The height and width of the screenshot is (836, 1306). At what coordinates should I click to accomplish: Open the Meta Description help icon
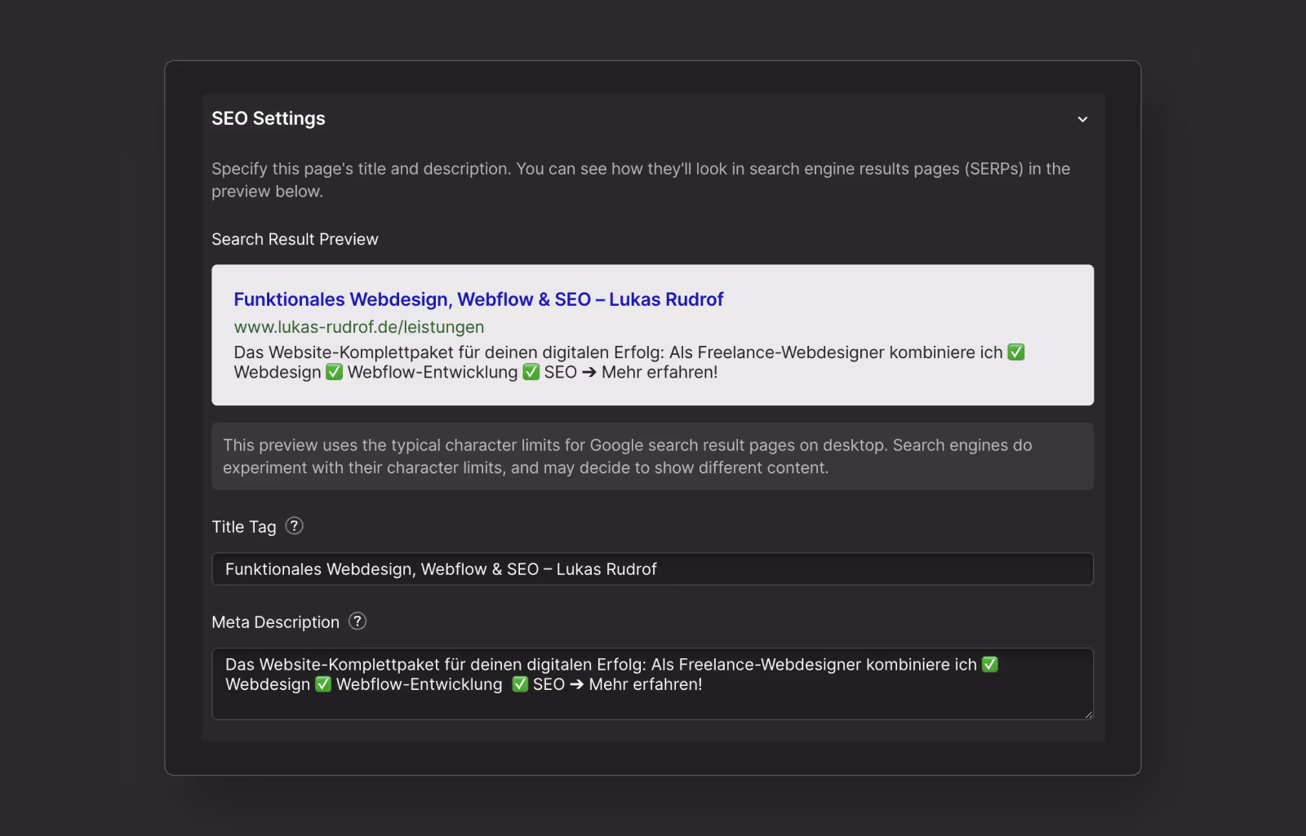tap(358, 621)
